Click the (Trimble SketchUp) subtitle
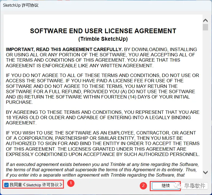 click(x=103, y=39)
